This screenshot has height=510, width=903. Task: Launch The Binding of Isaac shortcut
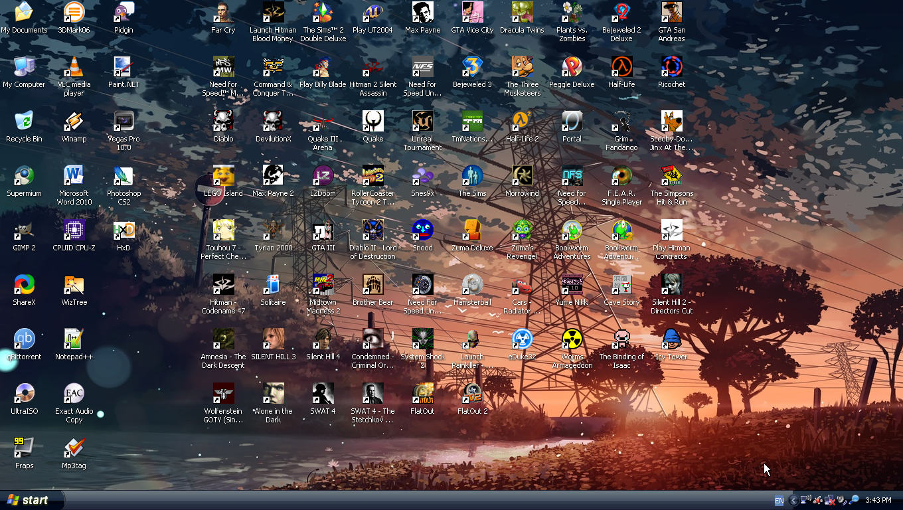[621, 339]
